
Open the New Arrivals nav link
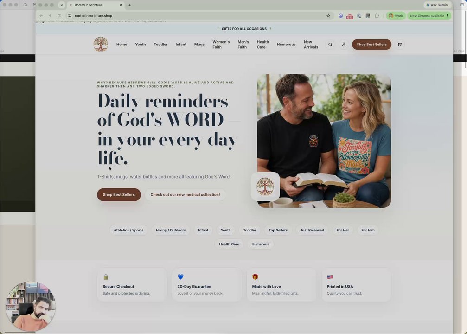(311, 45)
